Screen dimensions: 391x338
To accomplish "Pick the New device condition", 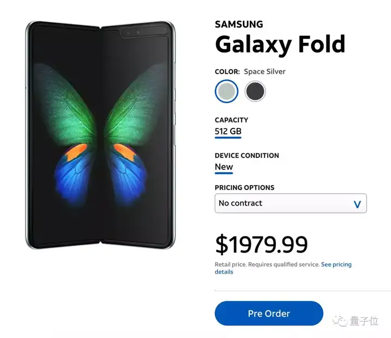I will pos(224,167).
